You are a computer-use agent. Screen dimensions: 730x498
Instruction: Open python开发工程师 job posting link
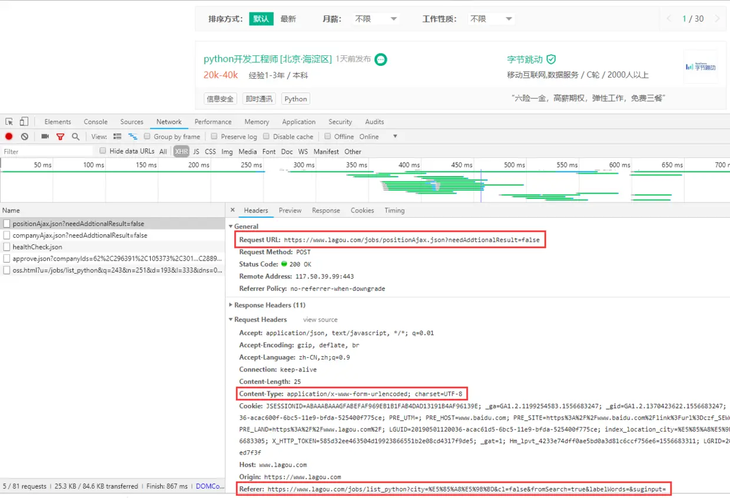tap(268, 59)
